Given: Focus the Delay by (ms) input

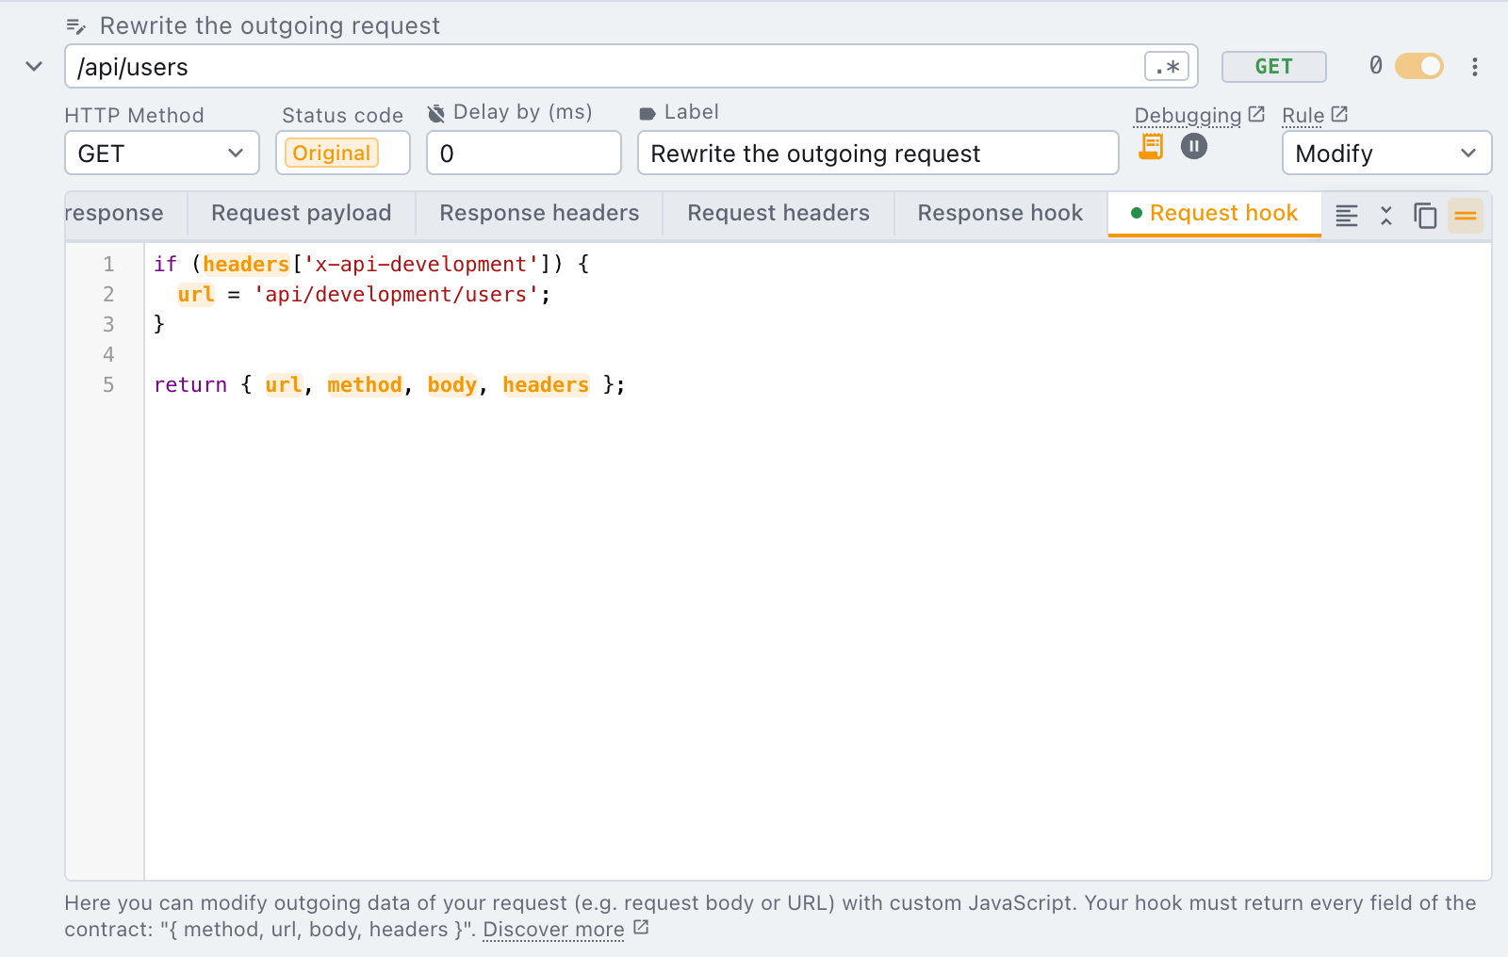Looking at the screenshot, I should pyautogui.click(x=524, y=153).
